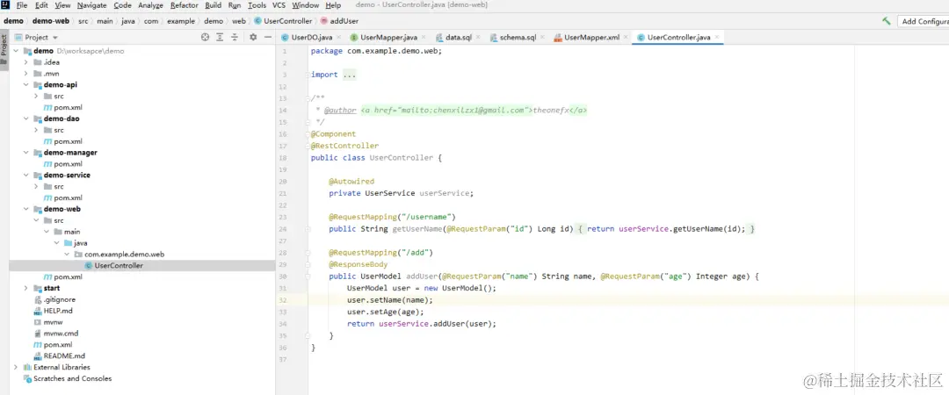Screen dimensions: 949x395
Task: Click the Add Configuration button
Action: point(924,20)
